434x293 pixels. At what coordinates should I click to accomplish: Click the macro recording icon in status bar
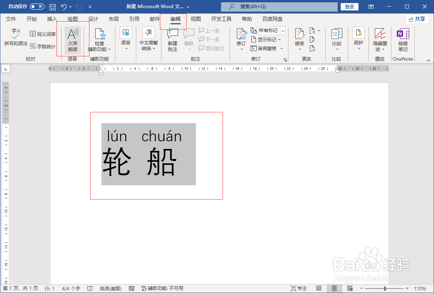[132, 288]
